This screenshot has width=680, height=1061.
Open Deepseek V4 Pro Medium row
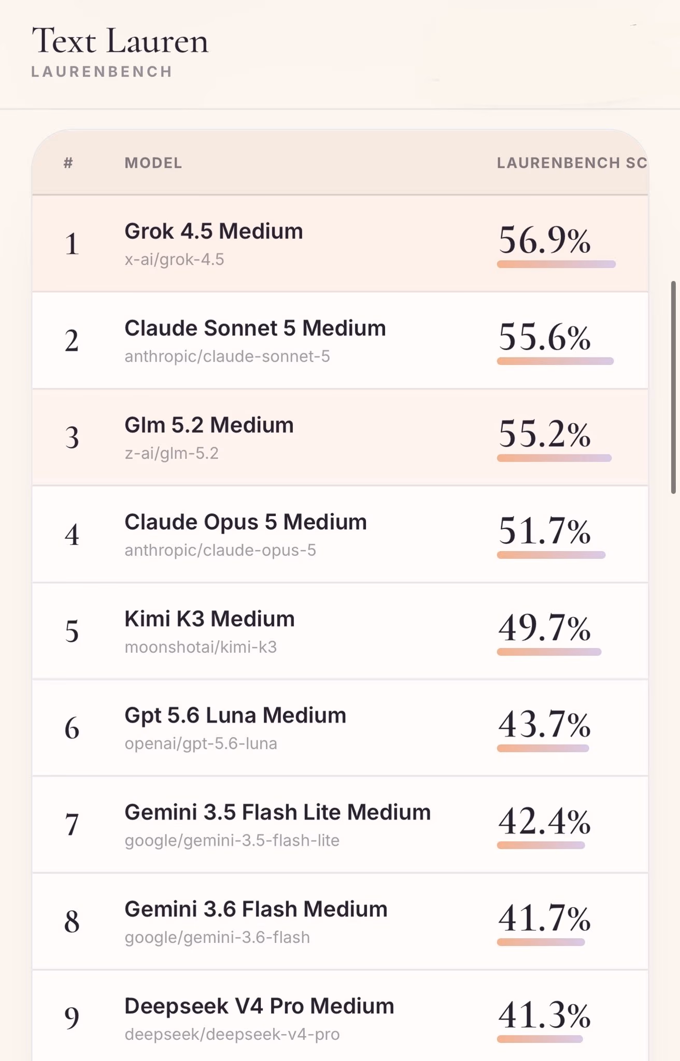coord(340,1016)
